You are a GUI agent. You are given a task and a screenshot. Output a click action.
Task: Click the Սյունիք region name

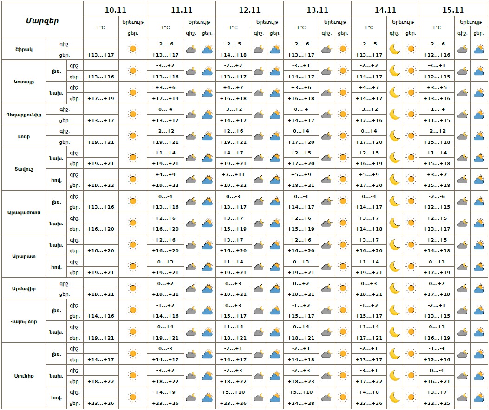tap(24, 375)
